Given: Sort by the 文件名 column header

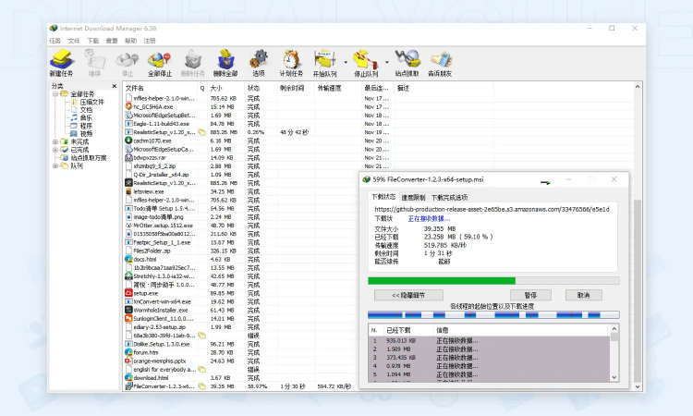Looking at the screenshot, I should [161, 88].
